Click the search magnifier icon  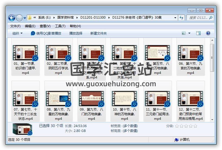(211, 18)
